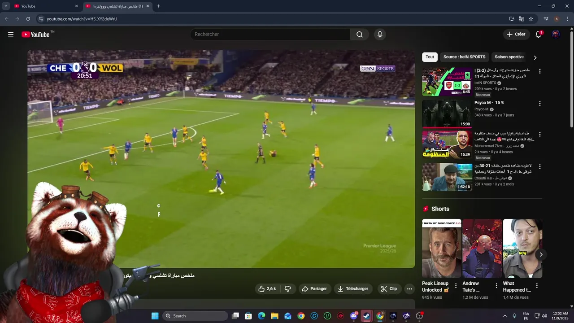This screenshot has height=323, width=574.
Task: Open the tab search dropdown
Action: coord(6,6)
